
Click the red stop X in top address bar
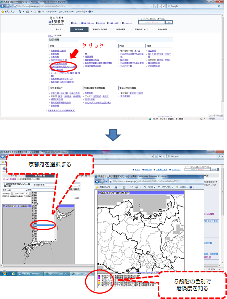tap(164, 6)
